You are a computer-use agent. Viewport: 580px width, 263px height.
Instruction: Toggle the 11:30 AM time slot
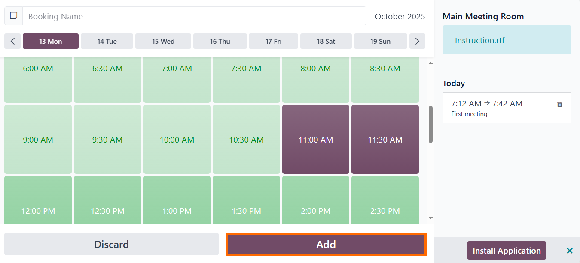click(385, 140)
